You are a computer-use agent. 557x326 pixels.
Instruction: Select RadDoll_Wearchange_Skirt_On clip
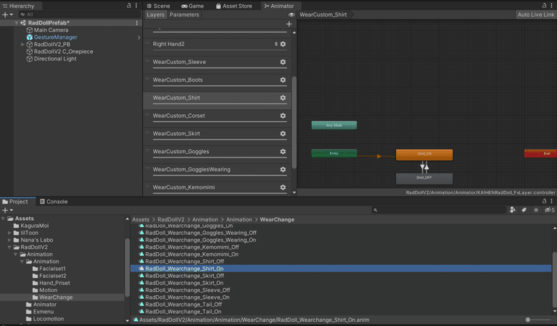point(184,283)
